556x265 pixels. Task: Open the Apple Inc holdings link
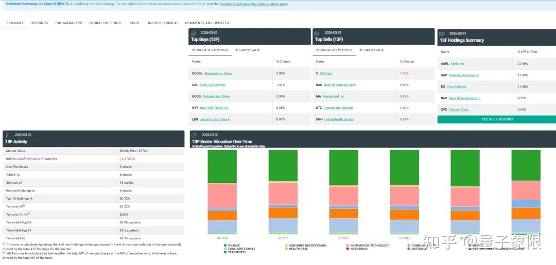click(457, 64)
